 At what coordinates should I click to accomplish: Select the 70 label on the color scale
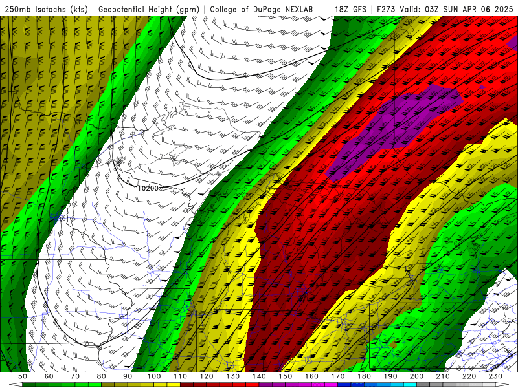[75, 376]
